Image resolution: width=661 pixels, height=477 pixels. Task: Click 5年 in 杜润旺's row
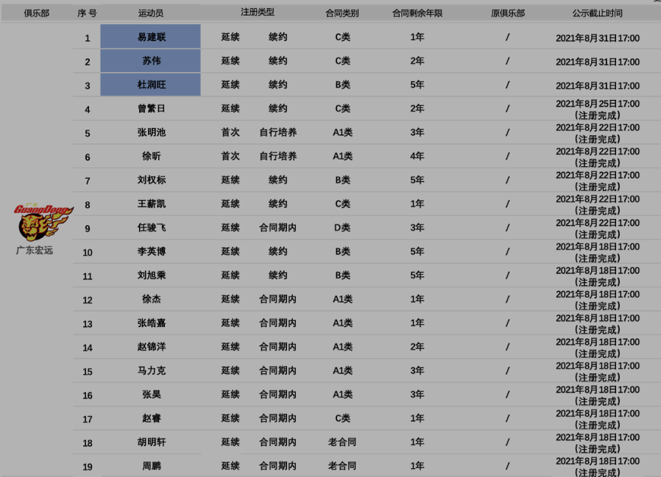click(417, 85)
